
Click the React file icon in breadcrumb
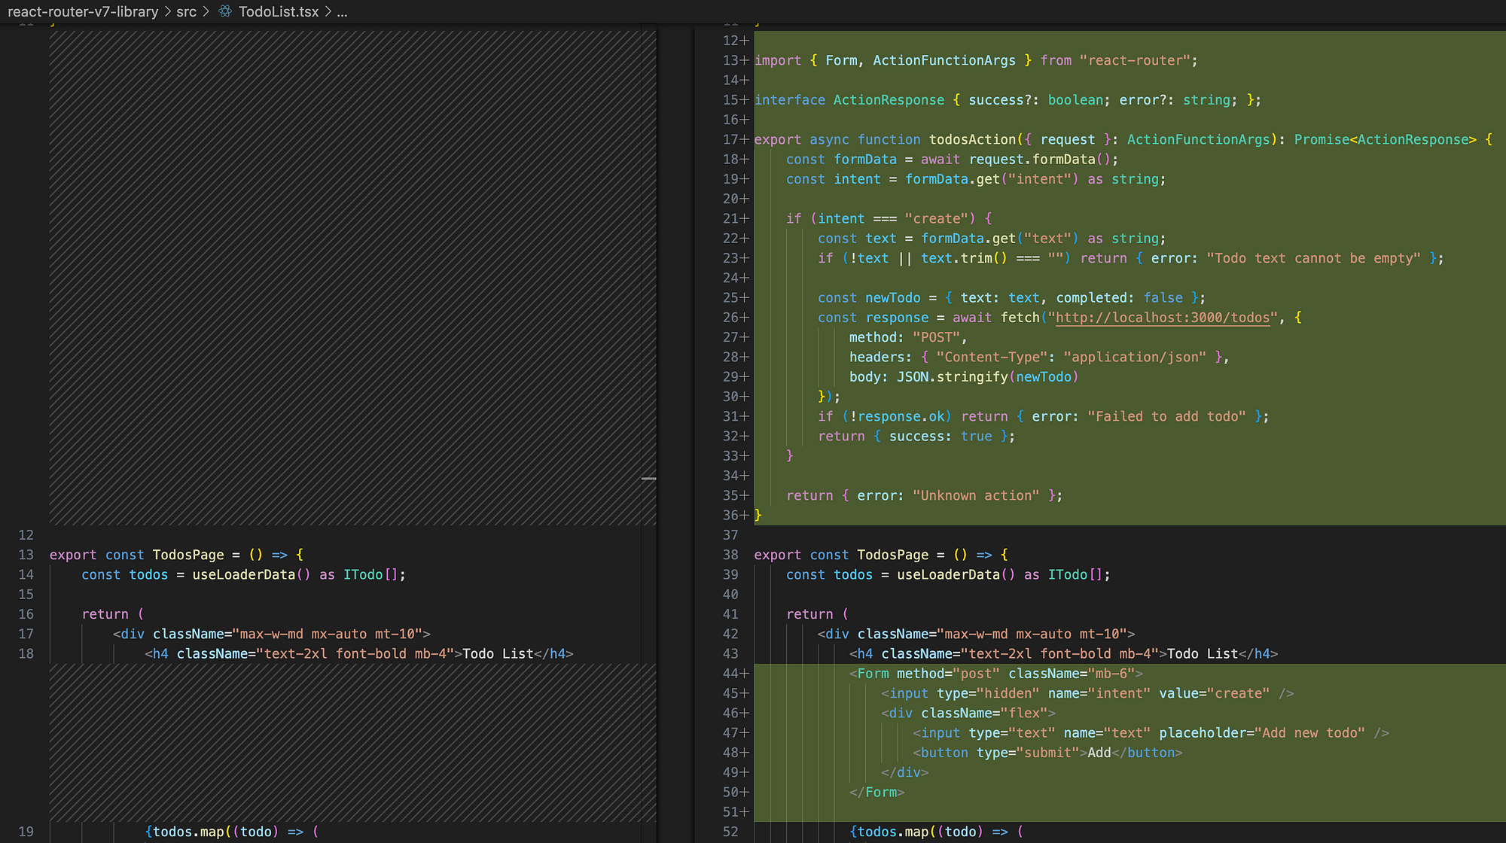tap(225, 11)
